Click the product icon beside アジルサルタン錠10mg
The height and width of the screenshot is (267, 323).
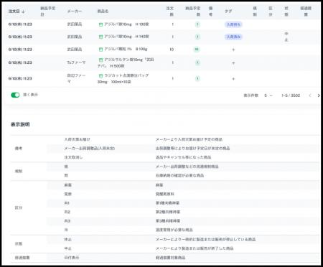click(100, 60)
